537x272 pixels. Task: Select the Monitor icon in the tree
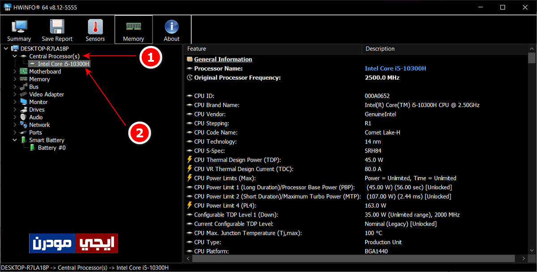coord(24,102)
